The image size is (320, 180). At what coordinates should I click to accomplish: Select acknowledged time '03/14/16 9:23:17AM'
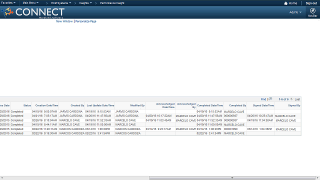point(158,129)
